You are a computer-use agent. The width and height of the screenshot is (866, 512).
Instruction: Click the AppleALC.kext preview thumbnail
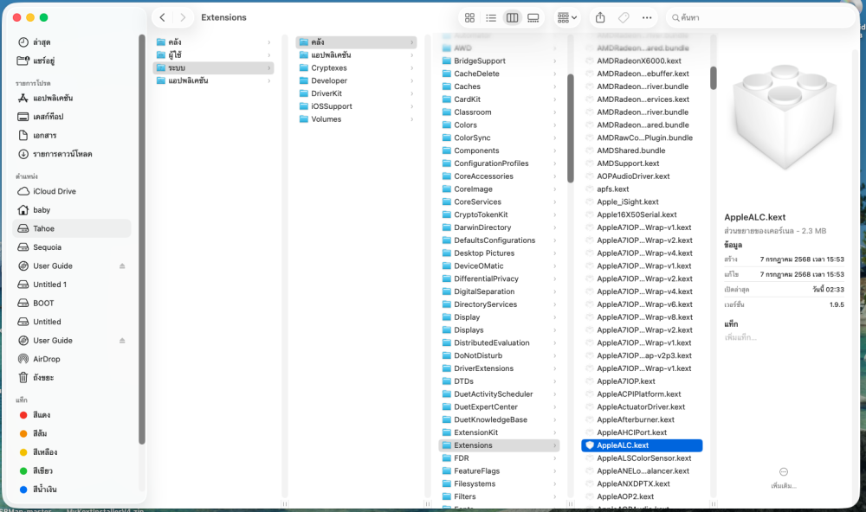pos(784,118)
